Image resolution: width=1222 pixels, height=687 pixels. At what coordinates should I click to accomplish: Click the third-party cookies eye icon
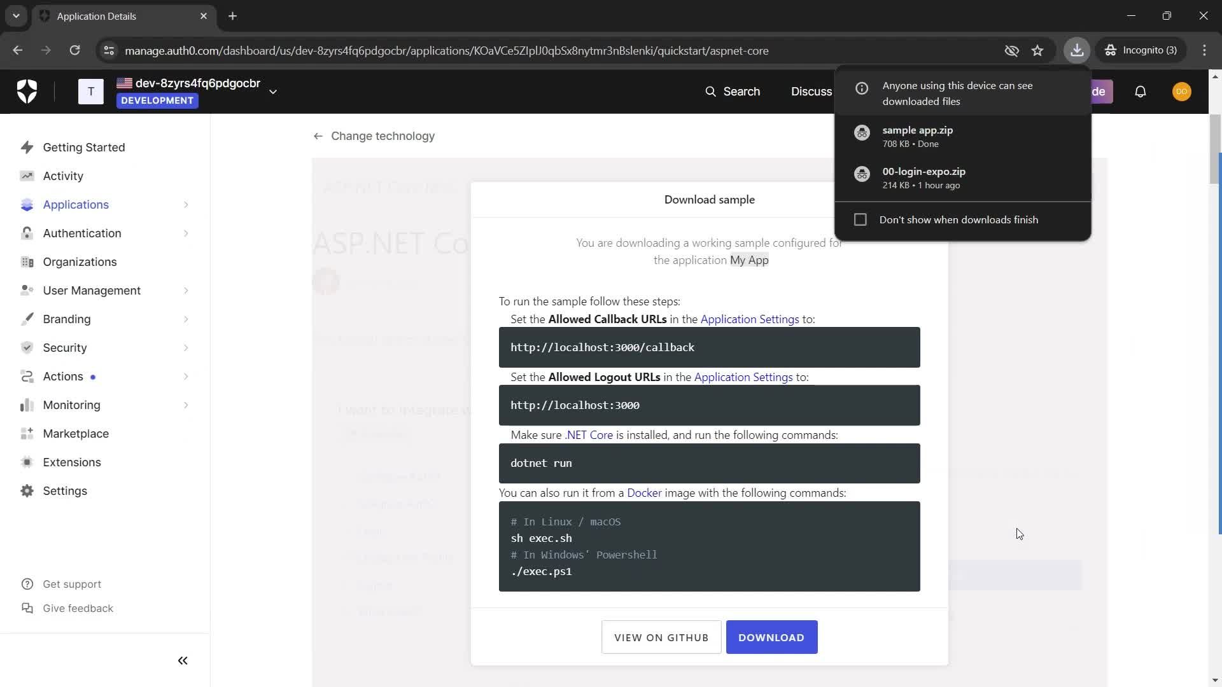[1011, 50]
